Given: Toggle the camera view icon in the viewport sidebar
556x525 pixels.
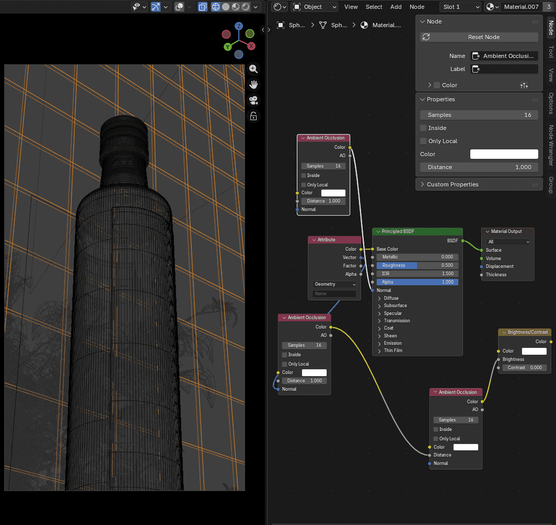Looking at the screenshot, I should (x=253, y=100).
